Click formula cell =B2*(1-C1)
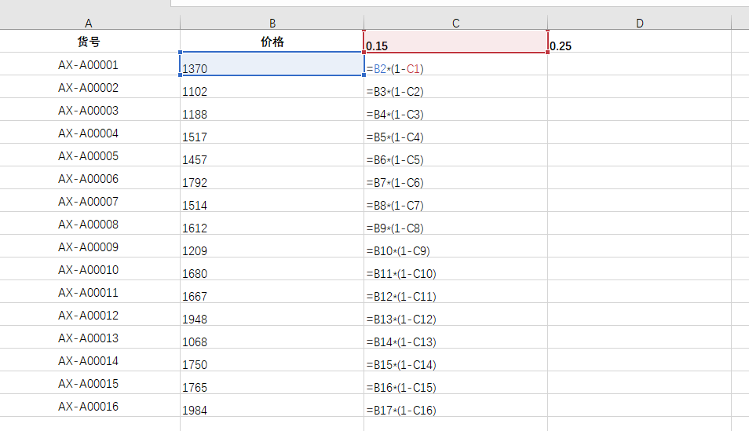 455,64
